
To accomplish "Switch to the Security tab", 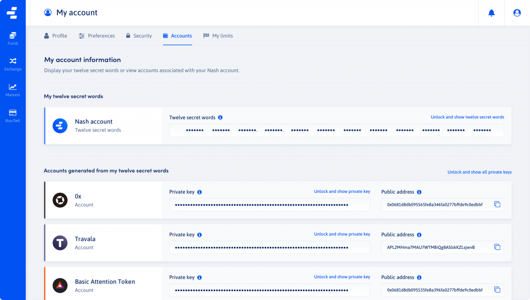I will pos(139,36).
